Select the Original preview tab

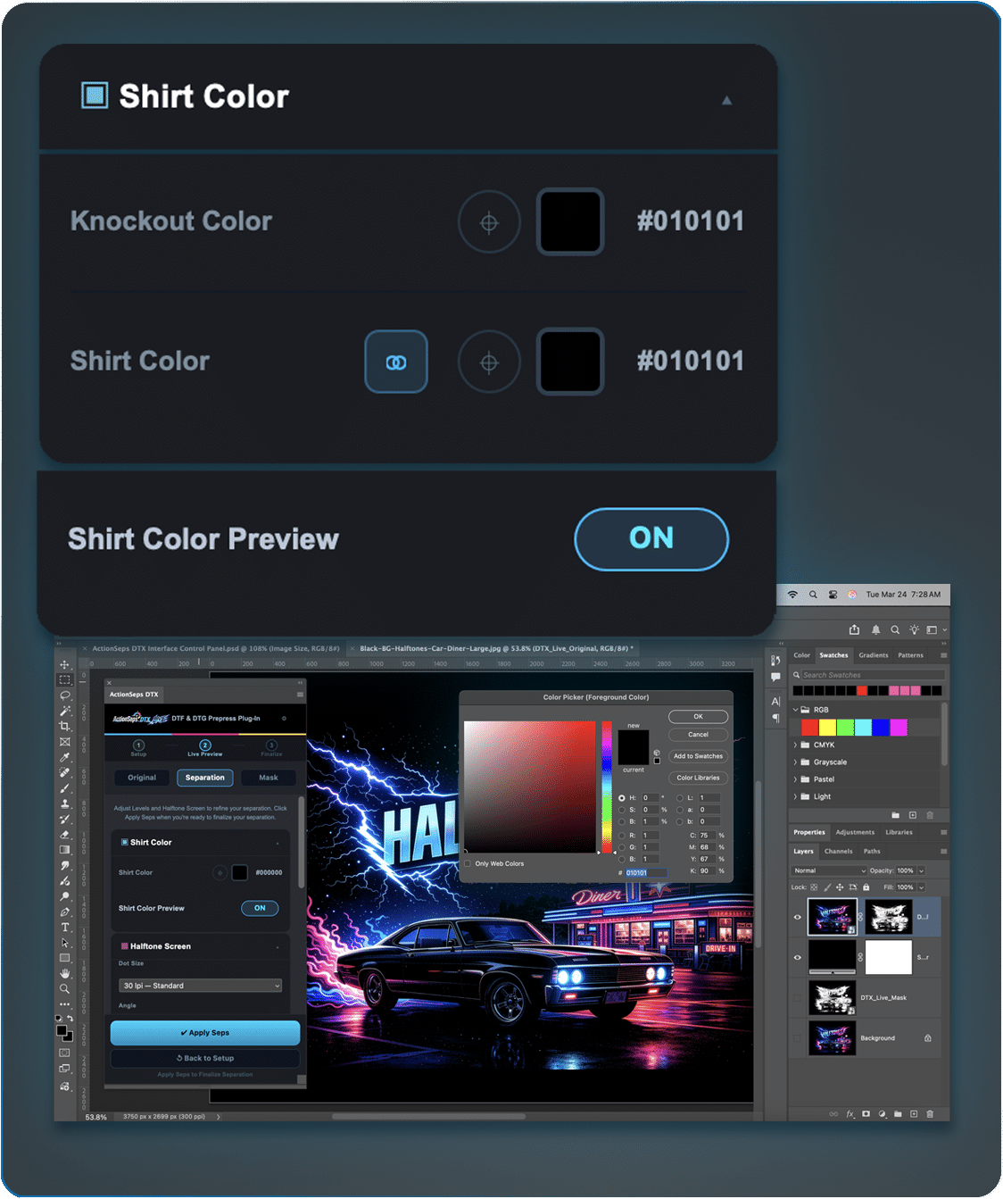click(142, 778)
